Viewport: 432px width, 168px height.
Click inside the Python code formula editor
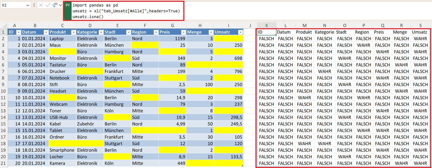[x=125, y=11]
